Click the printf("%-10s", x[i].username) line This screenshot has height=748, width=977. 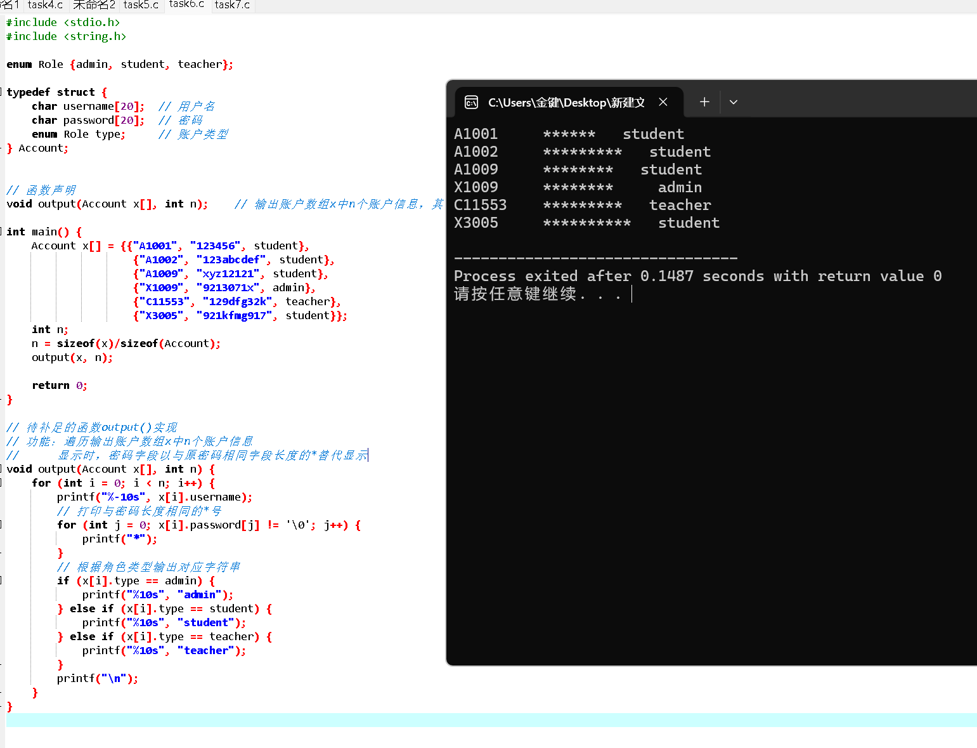[x=155, y=497]
